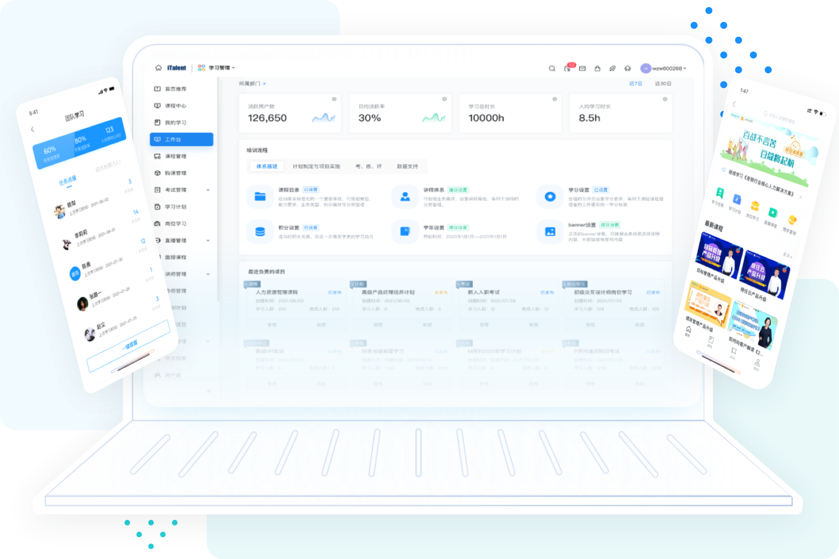Image resolution: width=839 pixels, height=559 pixels.
Task: Open the 所属部门 department filter dropdown
Action: point(252,84)
